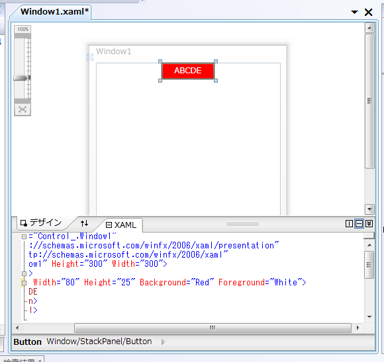384x362 pixels.
Task: Collapse the Button element outline node
Action: click(24, 283)
